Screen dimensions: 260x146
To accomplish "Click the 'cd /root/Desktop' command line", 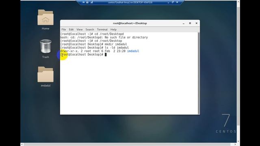I will click(91, 41).
